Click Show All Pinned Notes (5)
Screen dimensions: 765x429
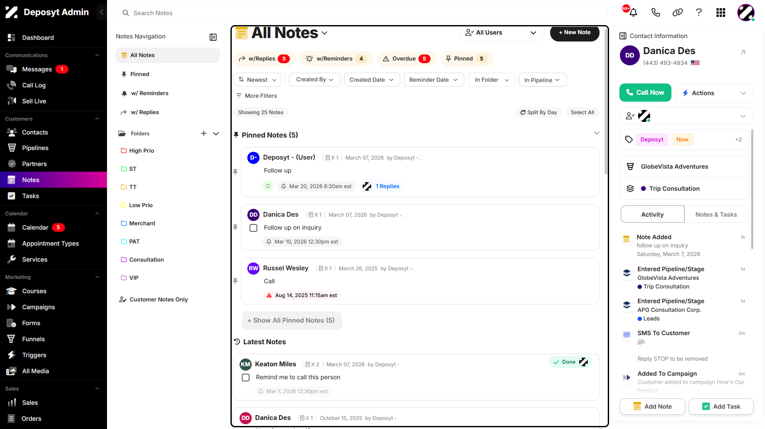292,320
